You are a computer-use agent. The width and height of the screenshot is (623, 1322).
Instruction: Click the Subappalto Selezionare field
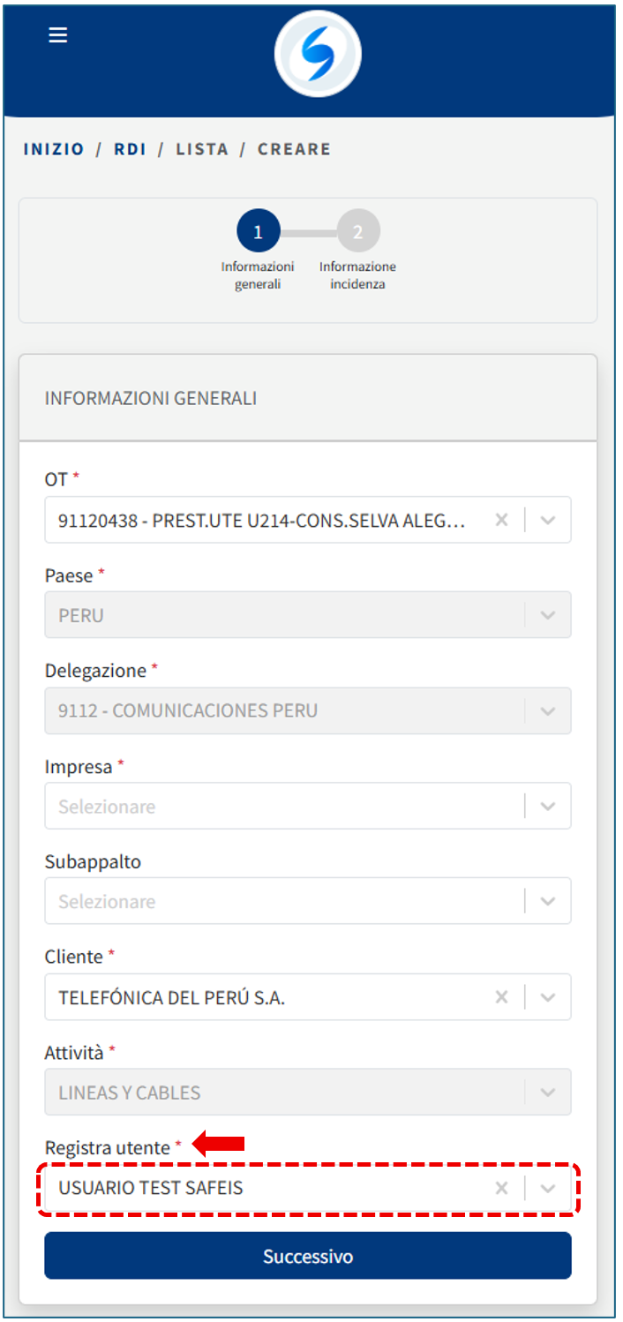282,901
